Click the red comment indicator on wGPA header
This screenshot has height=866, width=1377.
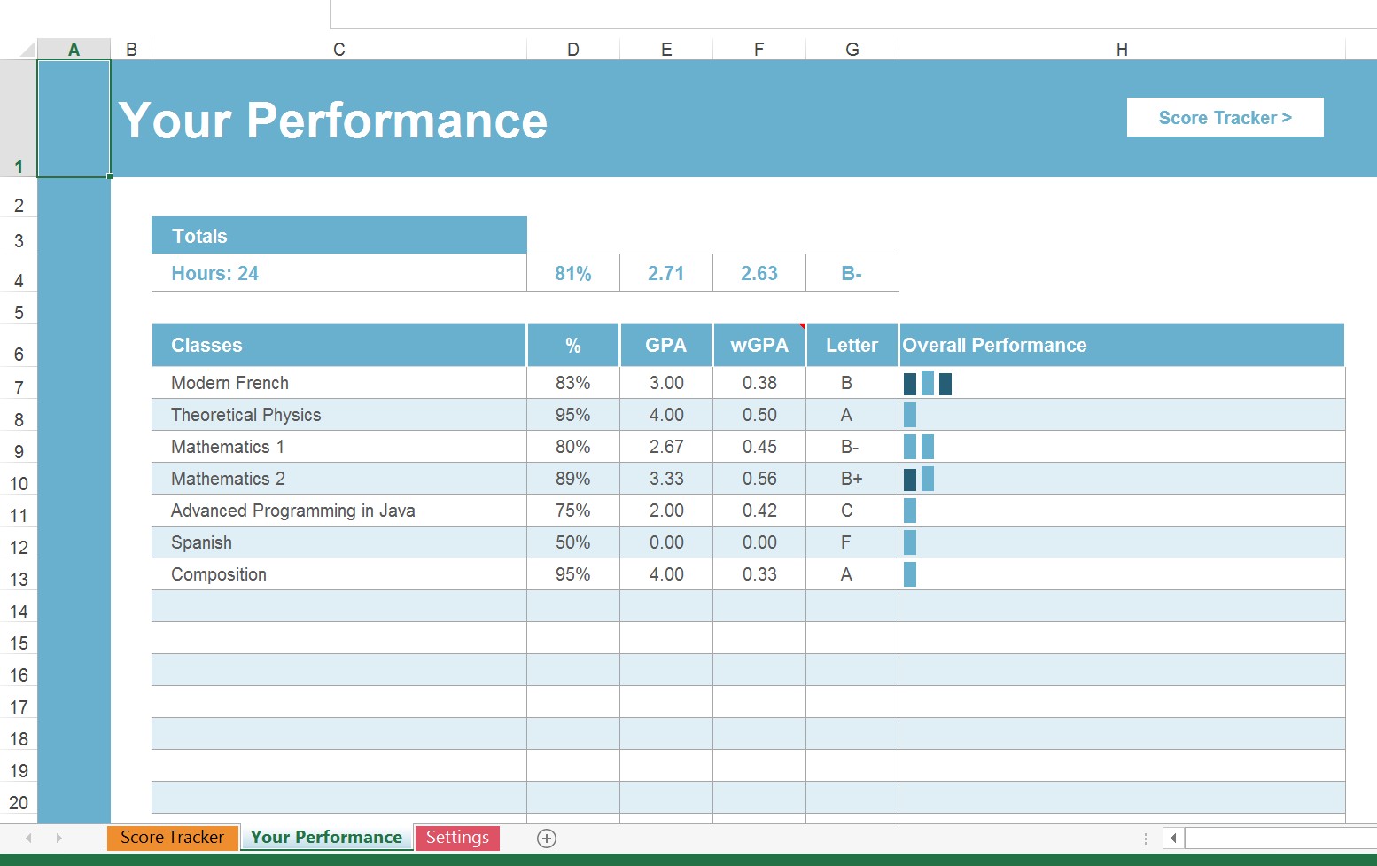pos(802,327)
